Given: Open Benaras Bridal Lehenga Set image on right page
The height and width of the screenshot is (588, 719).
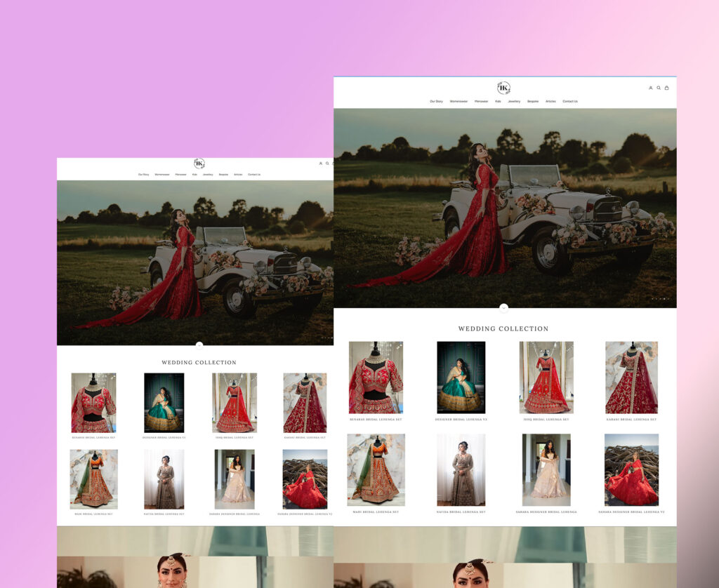Looking at the screenshot, I should tap(376, 377).
